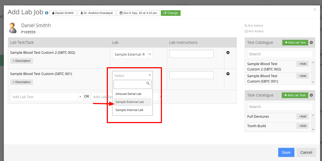Screen dimensions: 322x161
Task: Cancel the lab job dialog
Action: click(x=306, y=152)
